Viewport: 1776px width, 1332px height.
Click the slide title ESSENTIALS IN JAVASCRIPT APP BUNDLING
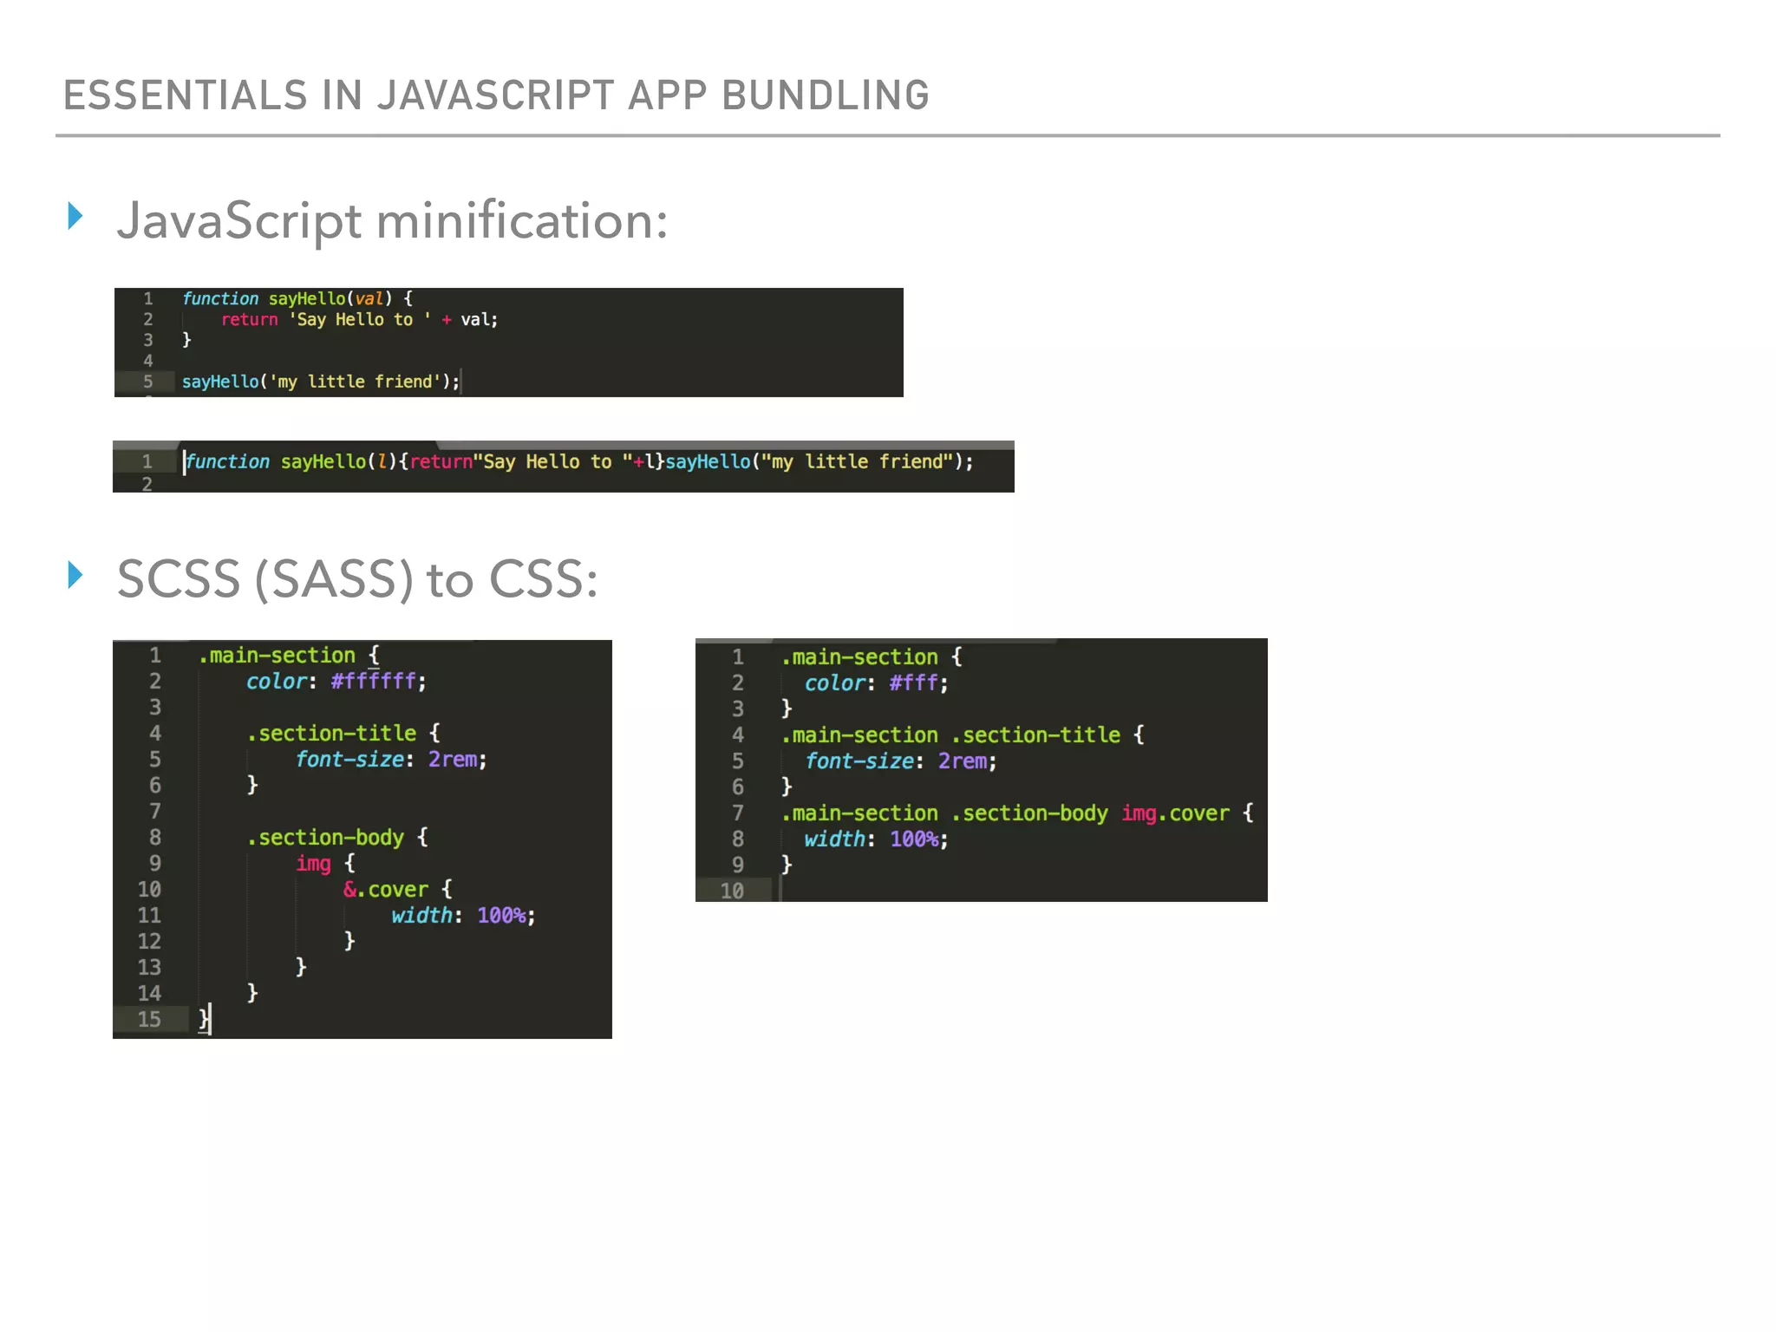(x=496, y=95)
